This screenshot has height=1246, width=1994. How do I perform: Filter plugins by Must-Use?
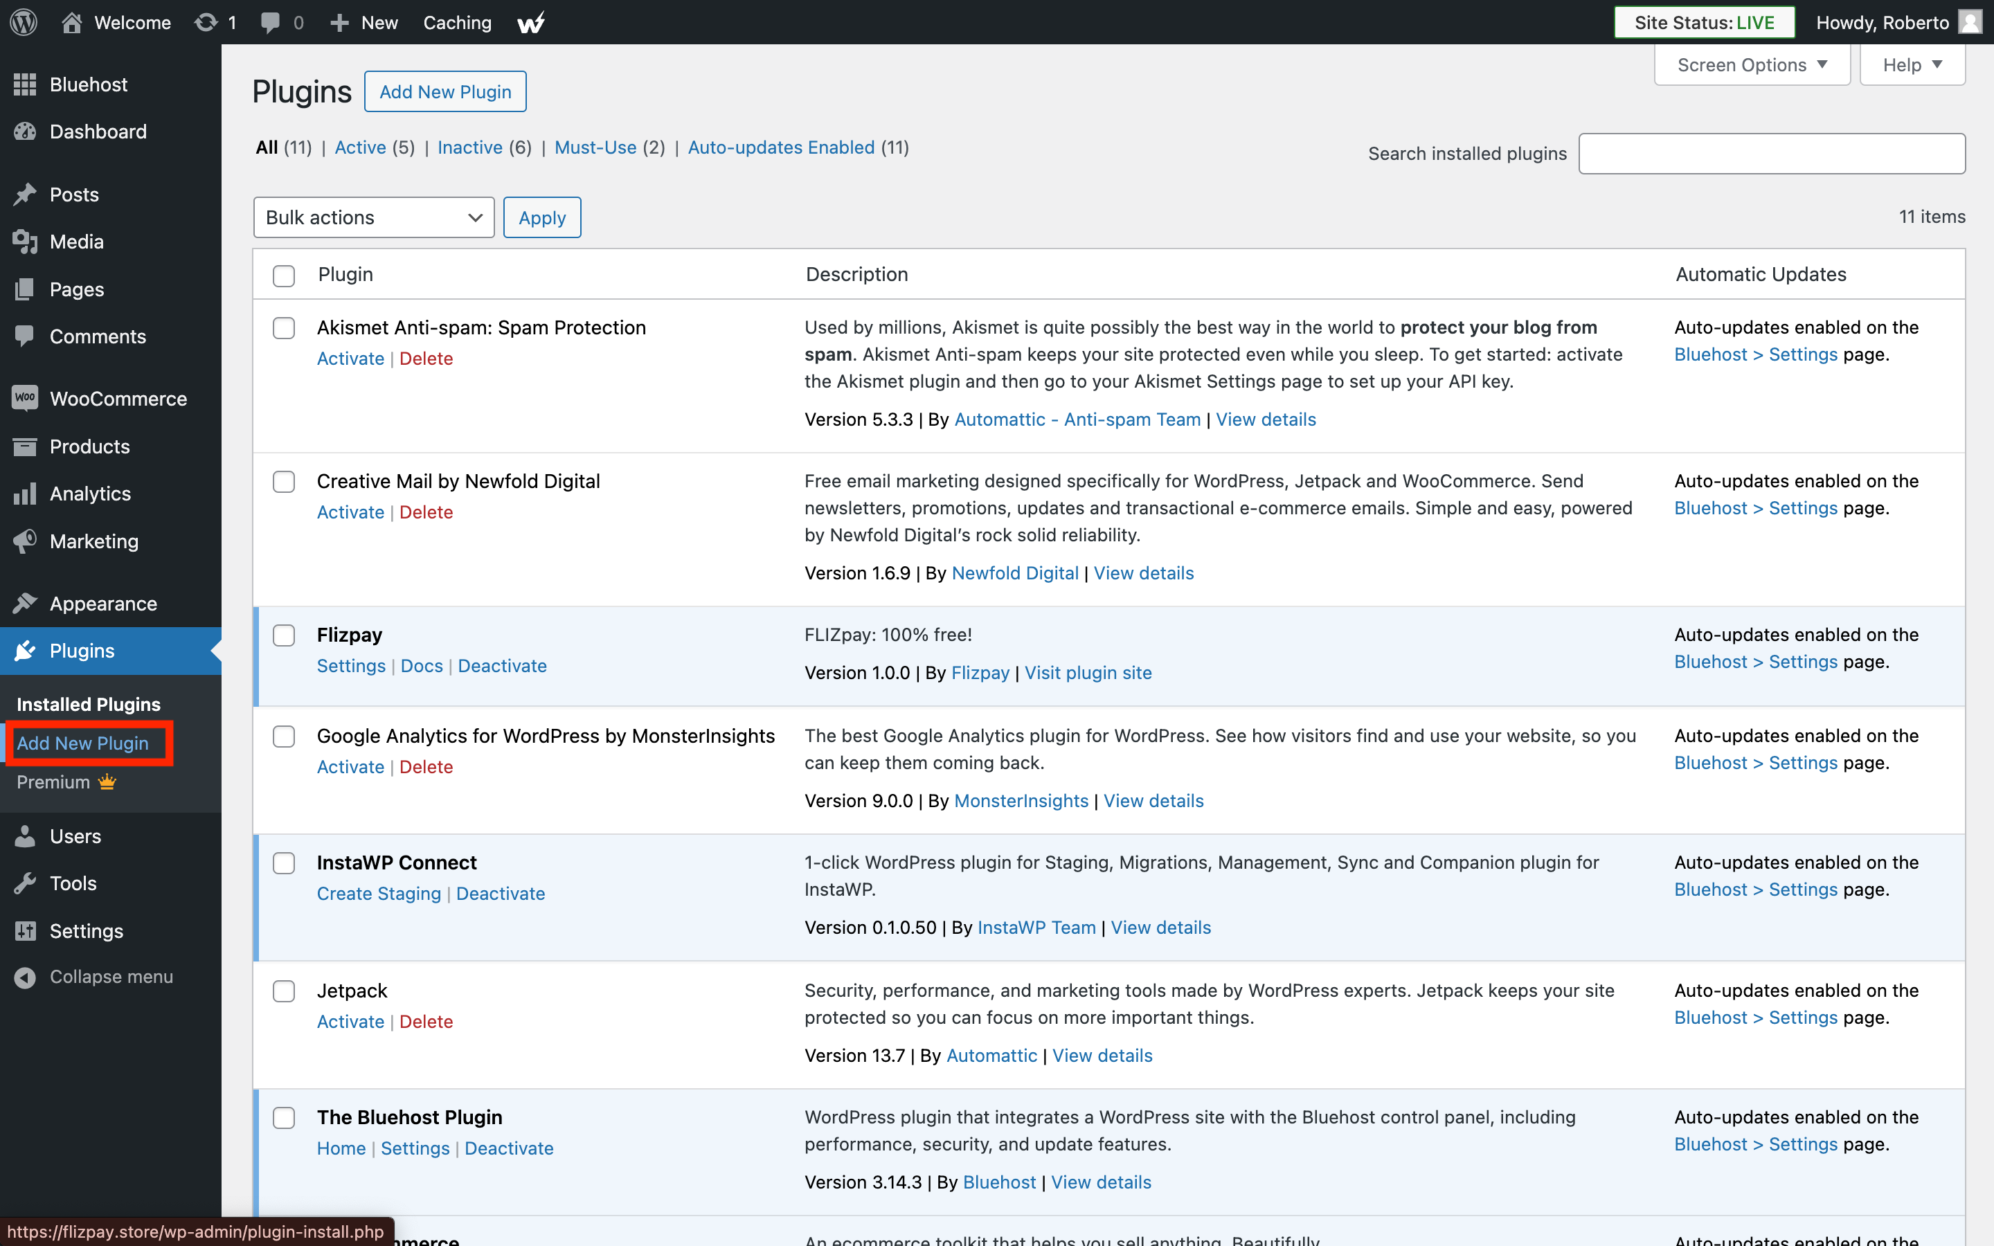coord(595,147)
